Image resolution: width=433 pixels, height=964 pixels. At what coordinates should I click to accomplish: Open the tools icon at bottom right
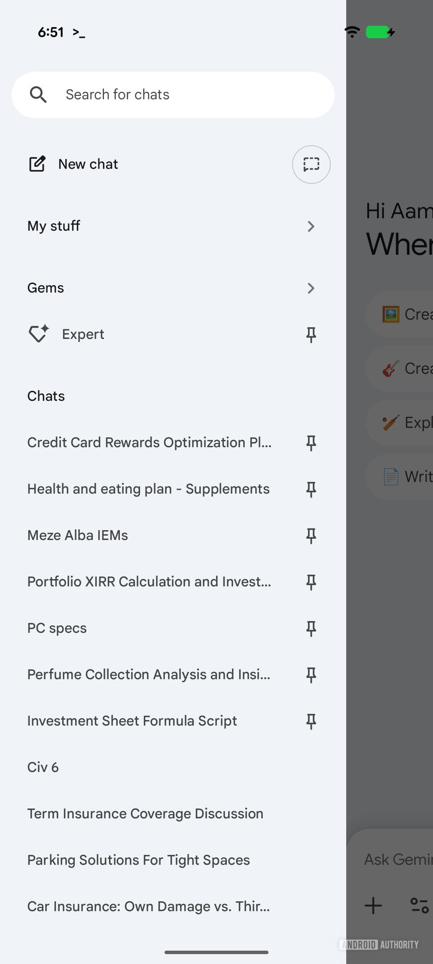(419, 906)
